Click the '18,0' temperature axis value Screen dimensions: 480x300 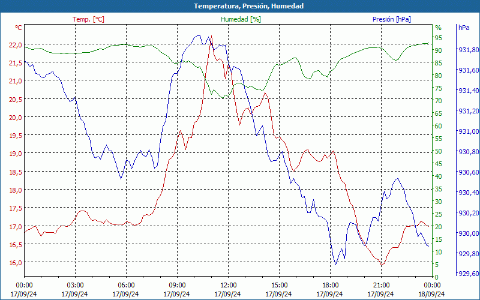point(16,190)
